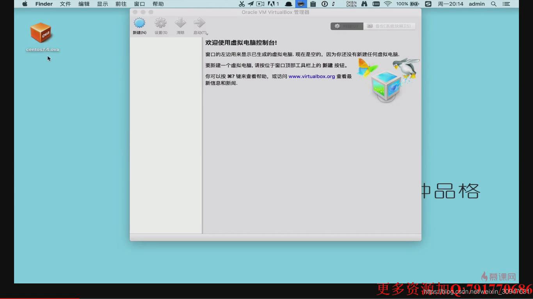Click the Adobe menu bar icon
This screenshot has width=533, height=299.
pos(273,4)
